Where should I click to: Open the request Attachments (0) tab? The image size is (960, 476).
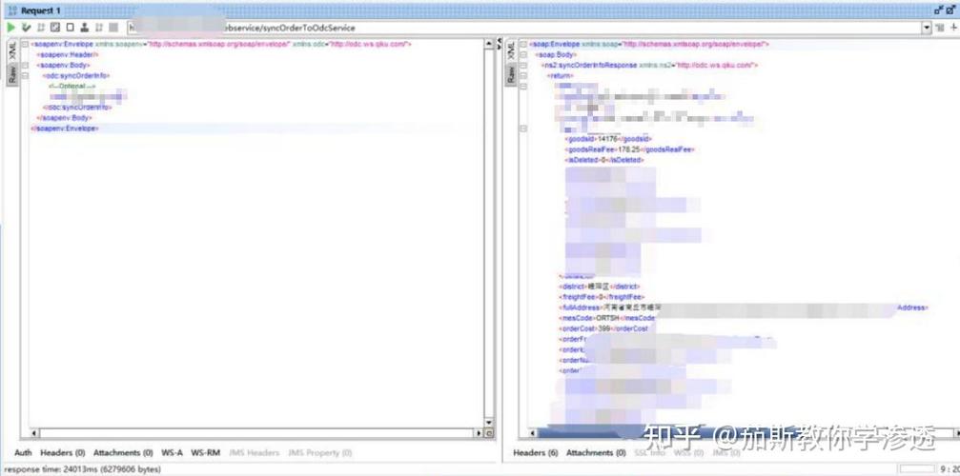[122, 453]
